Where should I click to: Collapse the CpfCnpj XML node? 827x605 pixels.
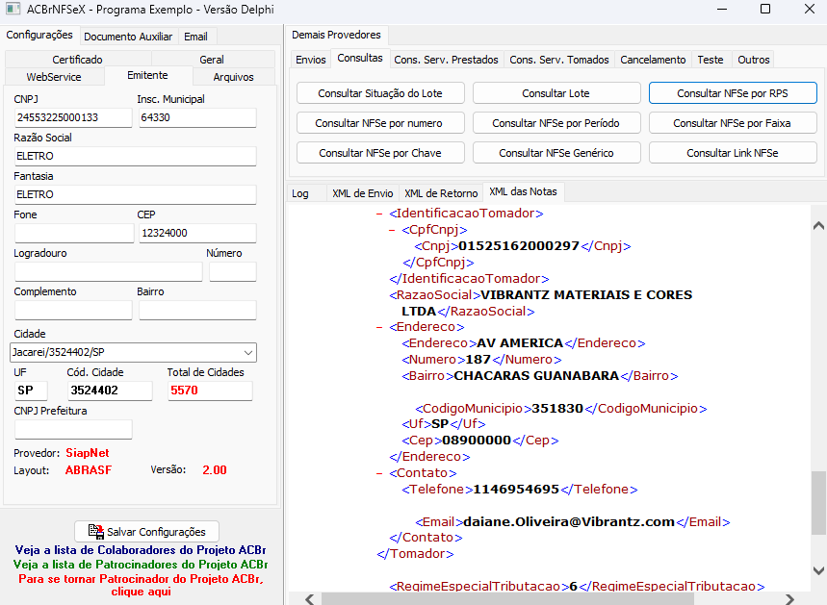(x=391, y=230)
